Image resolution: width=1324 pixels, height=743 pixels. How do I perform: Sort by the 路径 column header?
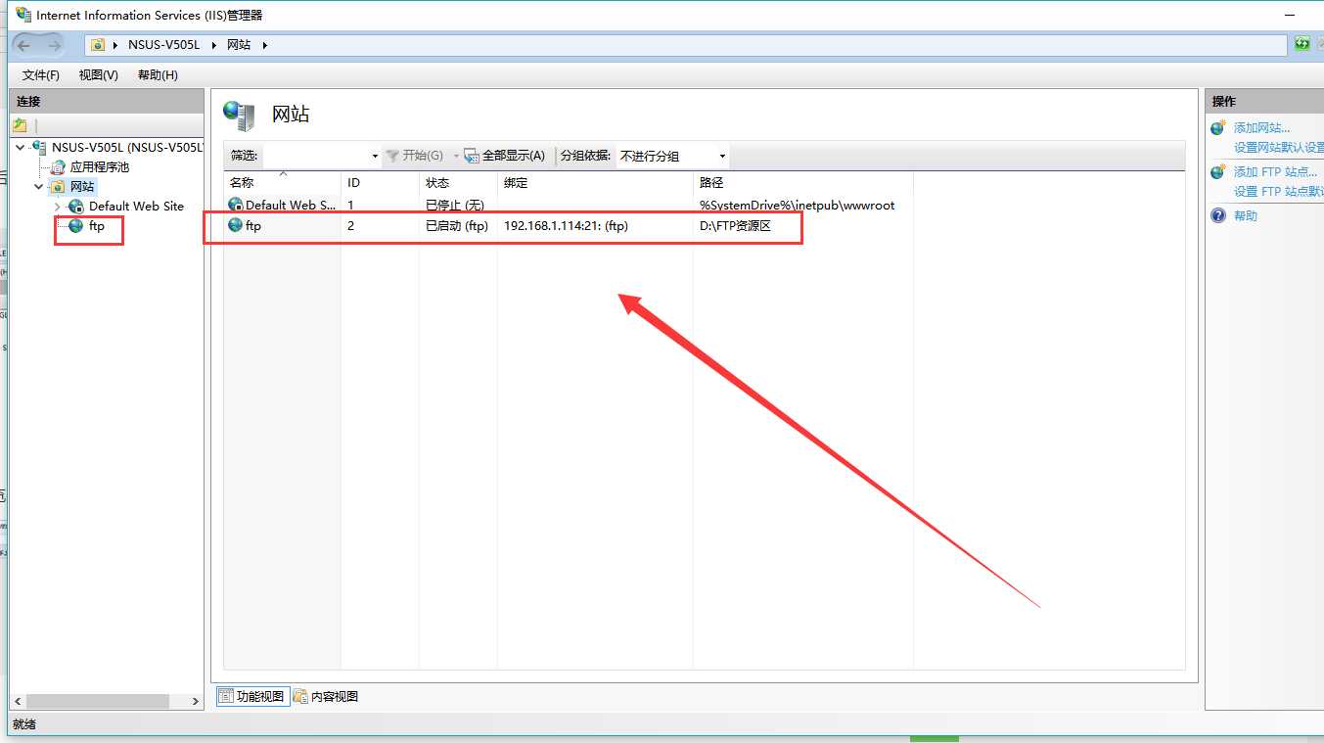tap(803, 183)
